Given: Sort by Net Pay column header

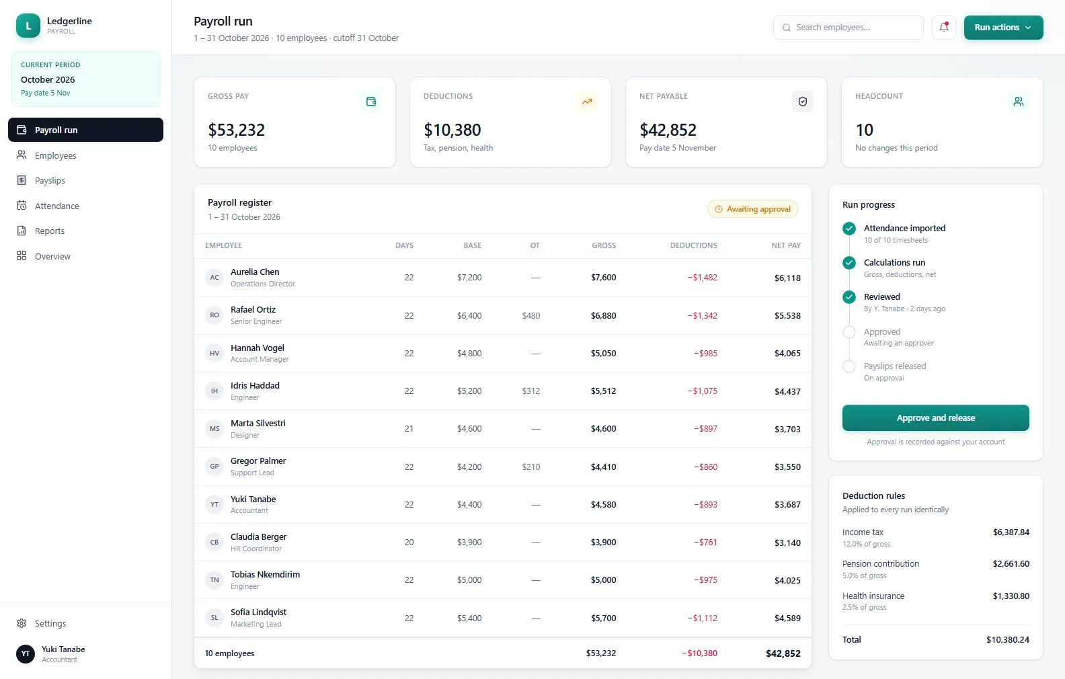Looking at the screenshot, I should point(785,245).
